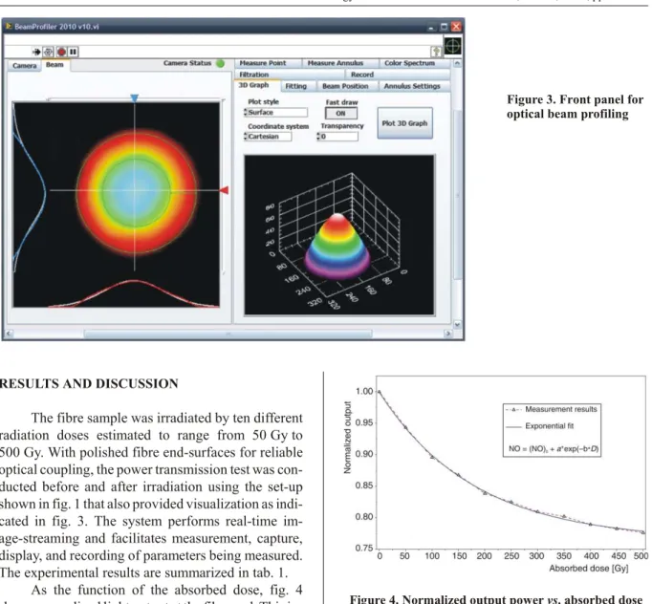The image size is (652, 604).
Task: Click the crosshair VI icon
Action: pos(453,46)
